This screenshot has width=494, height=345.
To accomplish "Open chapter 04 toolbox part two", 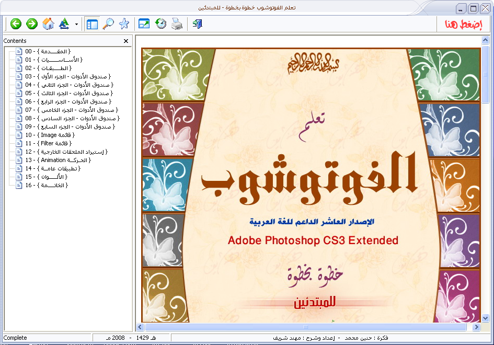I will pyautogui.click(x=69, y=85).
